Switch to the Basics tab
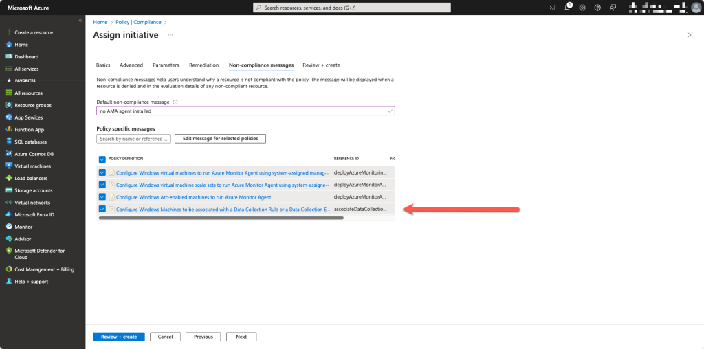This screenshot has width=704, height=349. point(103,65)
